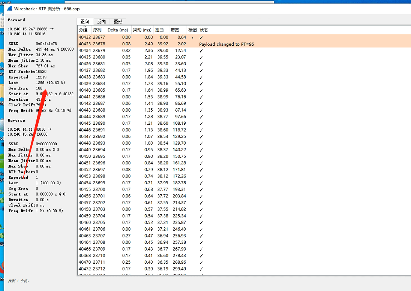Select packet row 40461
The height and width of the screenshot is (291, 411).
[x=244, y=229]
